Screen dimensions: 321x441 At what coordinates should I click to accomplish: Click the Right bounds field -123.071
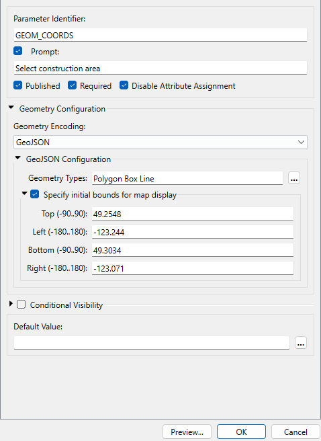(x=193, y=268)
